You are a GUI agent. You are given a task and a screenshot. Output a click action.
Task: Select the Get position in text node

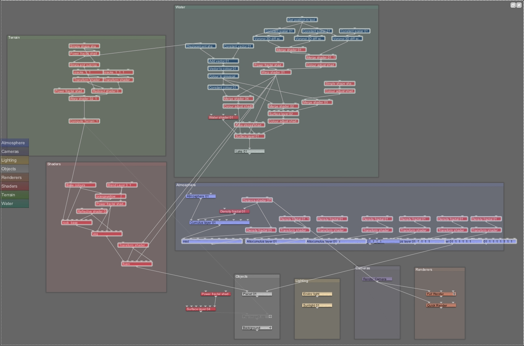tap(302, 20)
